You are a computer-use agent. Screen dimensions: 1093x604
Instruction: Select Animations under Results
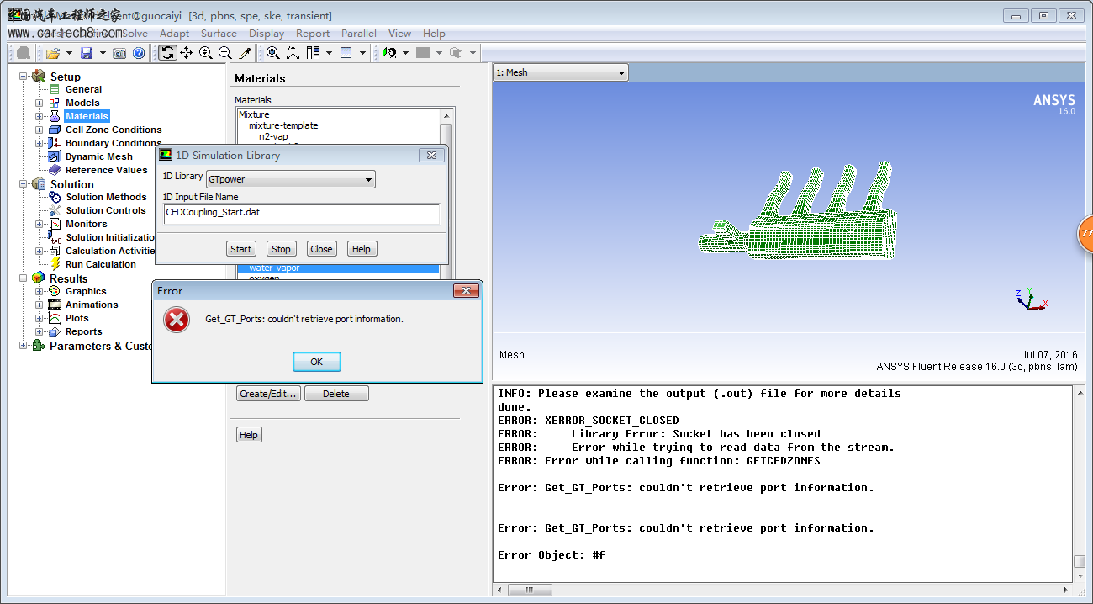point(92,305)
